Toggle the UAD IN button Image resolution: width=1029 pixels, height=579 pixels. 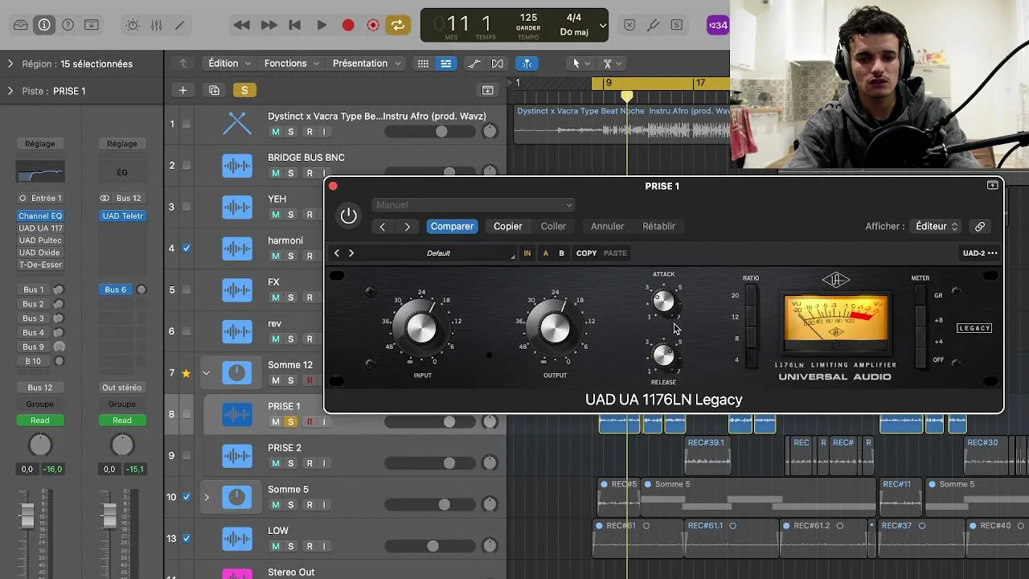tap(527, 253)
